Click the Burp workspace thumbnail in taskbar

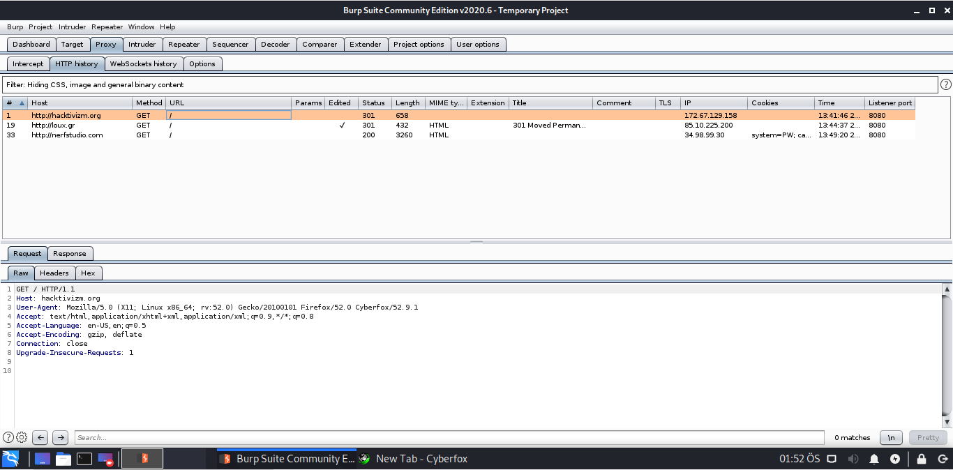(142, 458)
